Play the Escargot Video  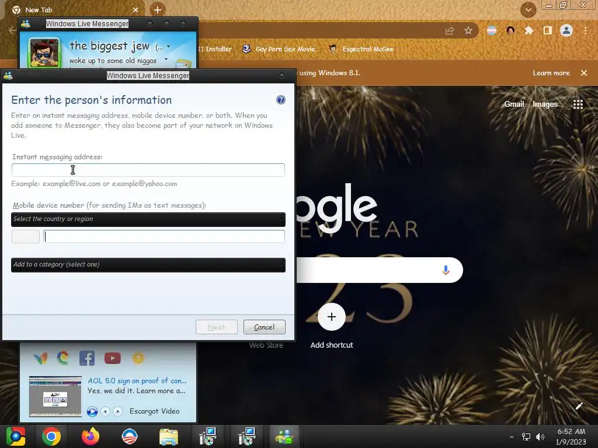click(92, 411)
